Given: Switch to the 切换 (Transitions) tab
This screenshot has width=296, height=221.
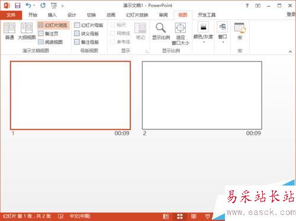Looking at the screenshot, I should (91, 15).
